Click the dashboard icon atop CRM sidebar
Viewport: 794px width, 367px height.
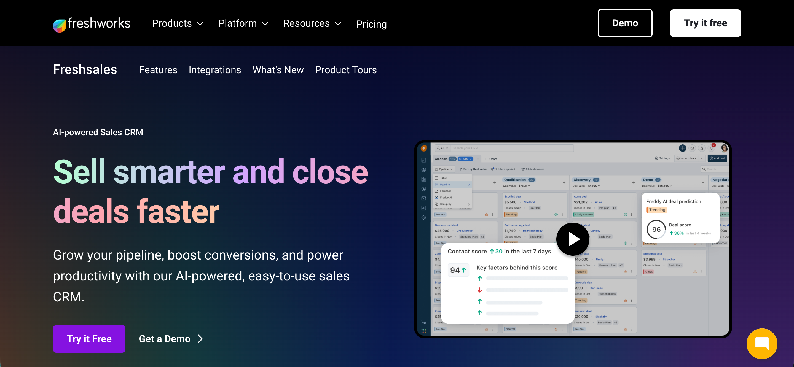tap(424, 160)
